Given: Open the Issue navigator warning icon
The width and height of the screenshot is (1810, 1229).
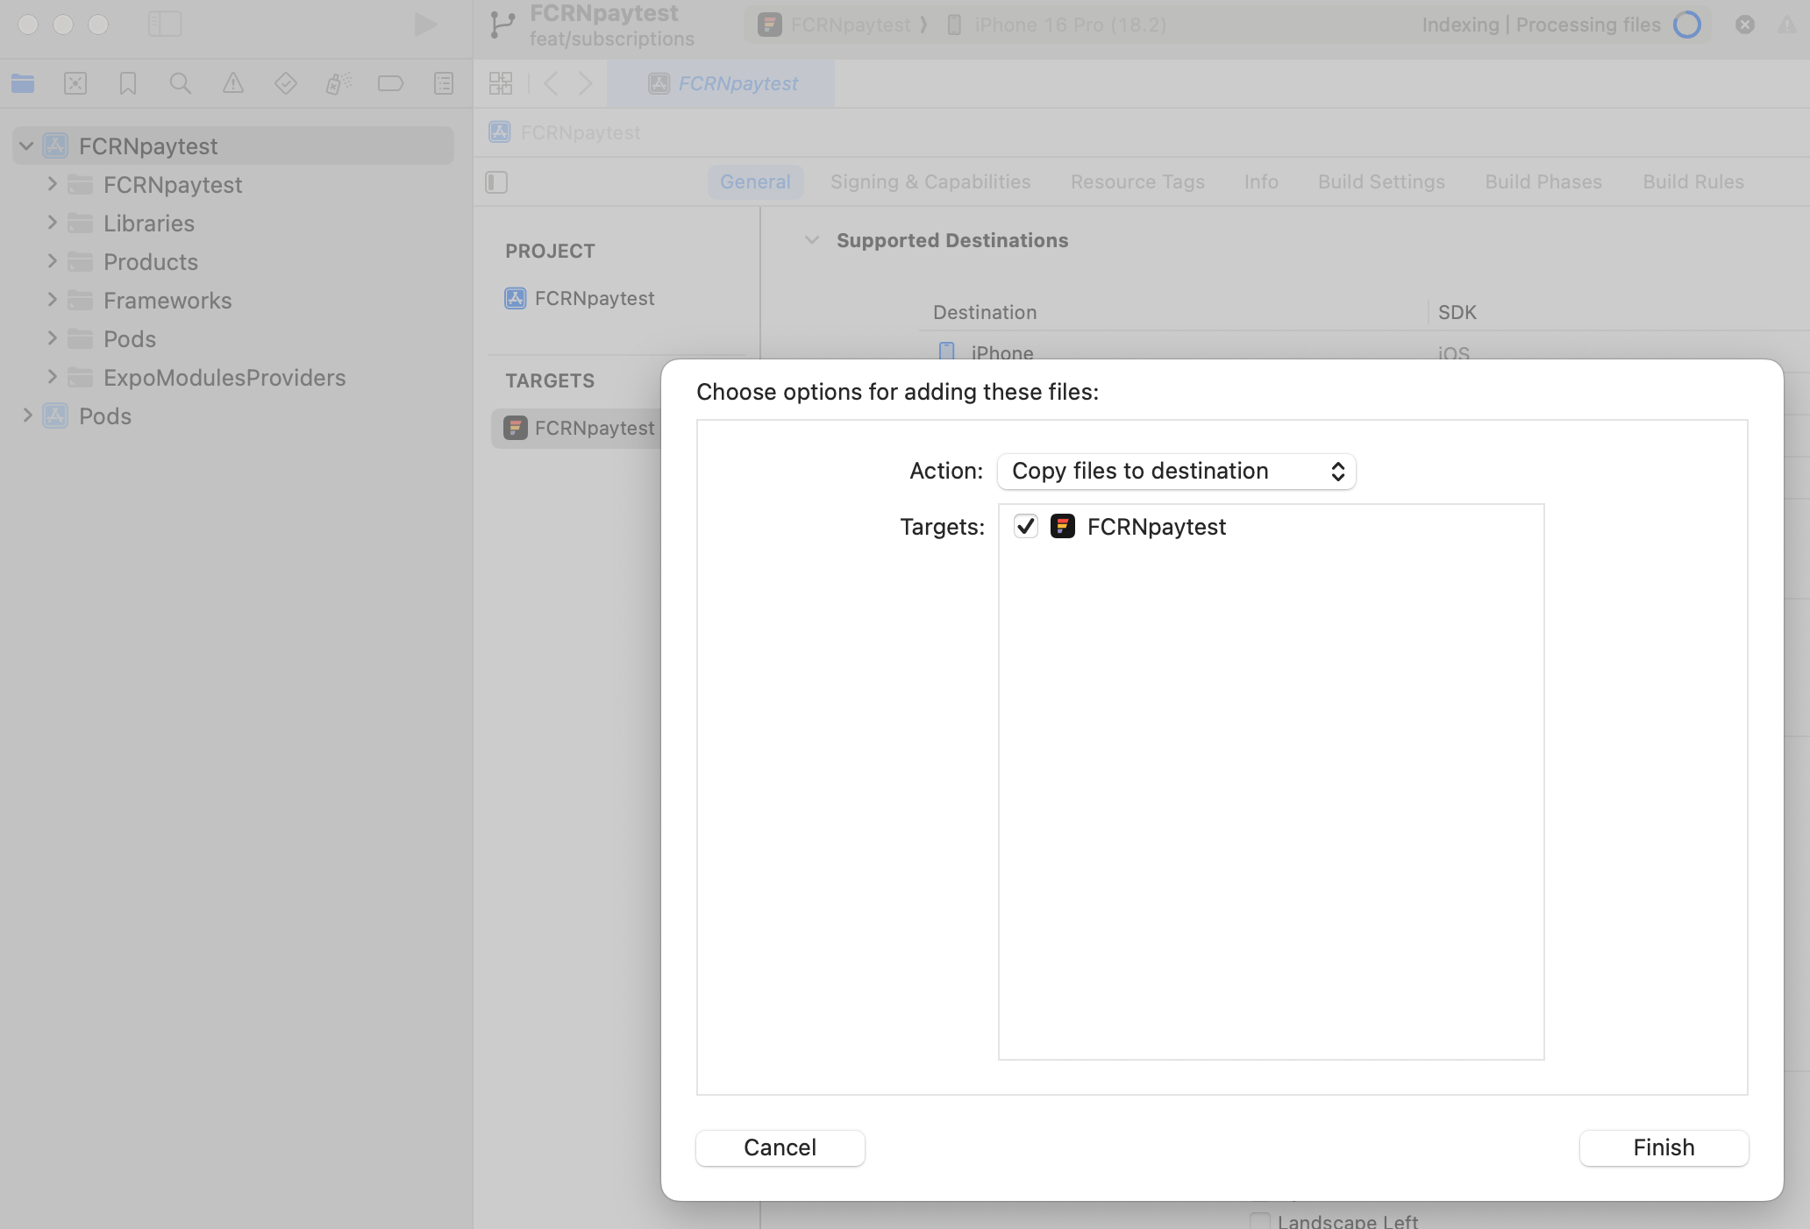Looking at the screenshot, I should [x=232, y=83].
